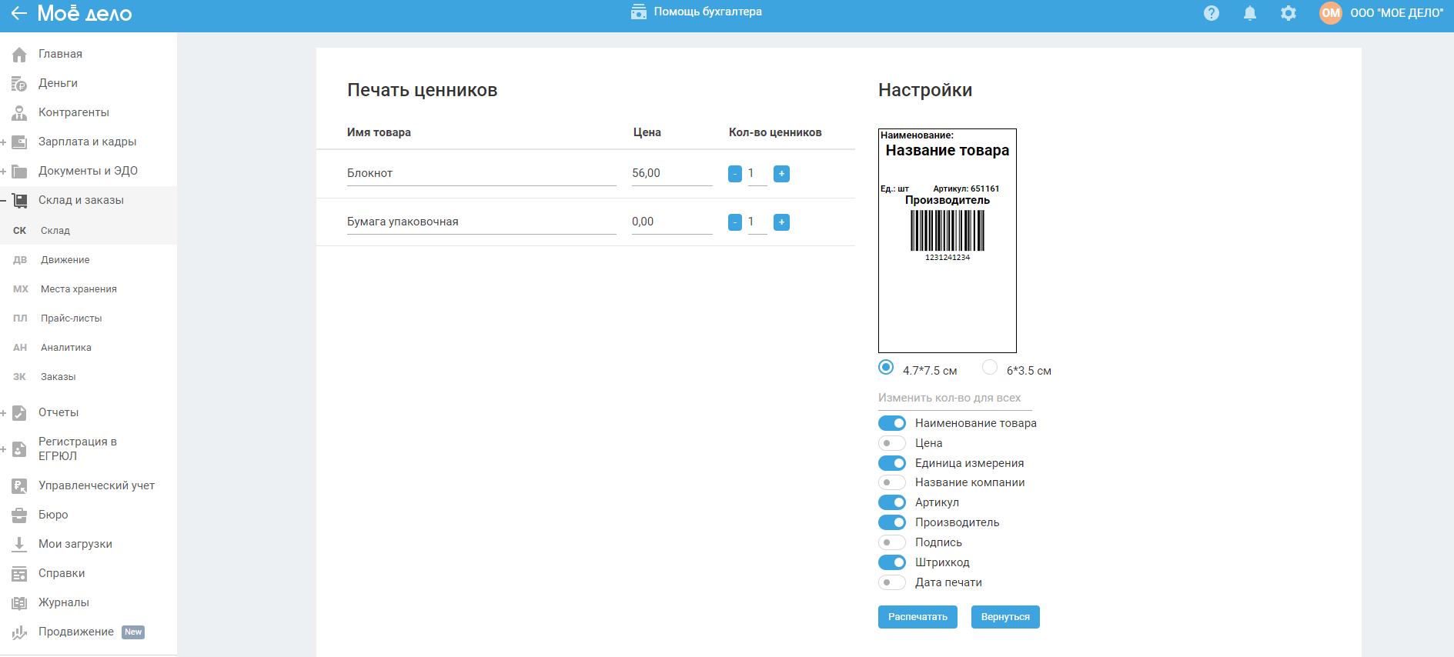
Task: Collapse the Склад и заказы section
Action: 4,201
